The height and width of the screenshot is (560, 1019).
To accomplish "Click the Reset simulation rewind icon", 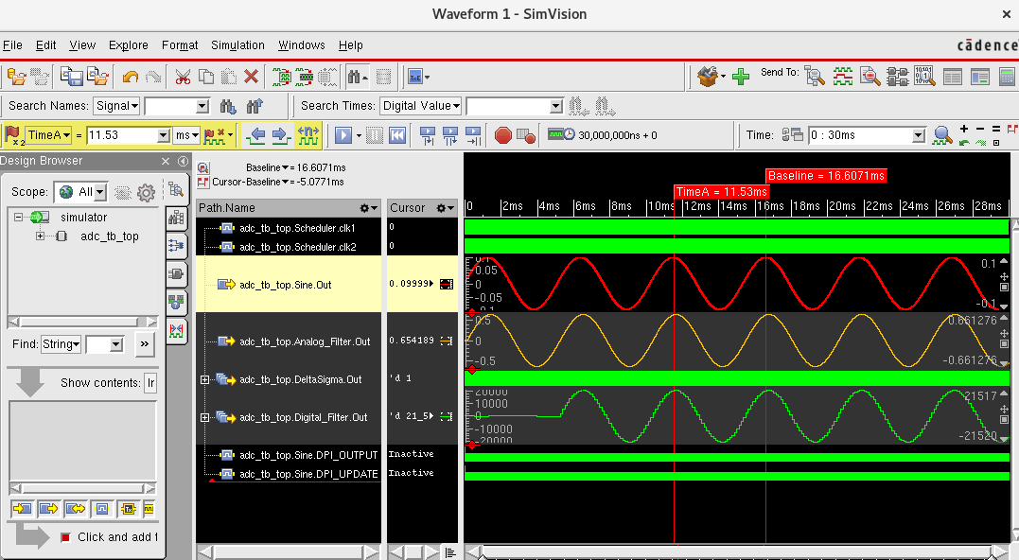I will 397,135.
